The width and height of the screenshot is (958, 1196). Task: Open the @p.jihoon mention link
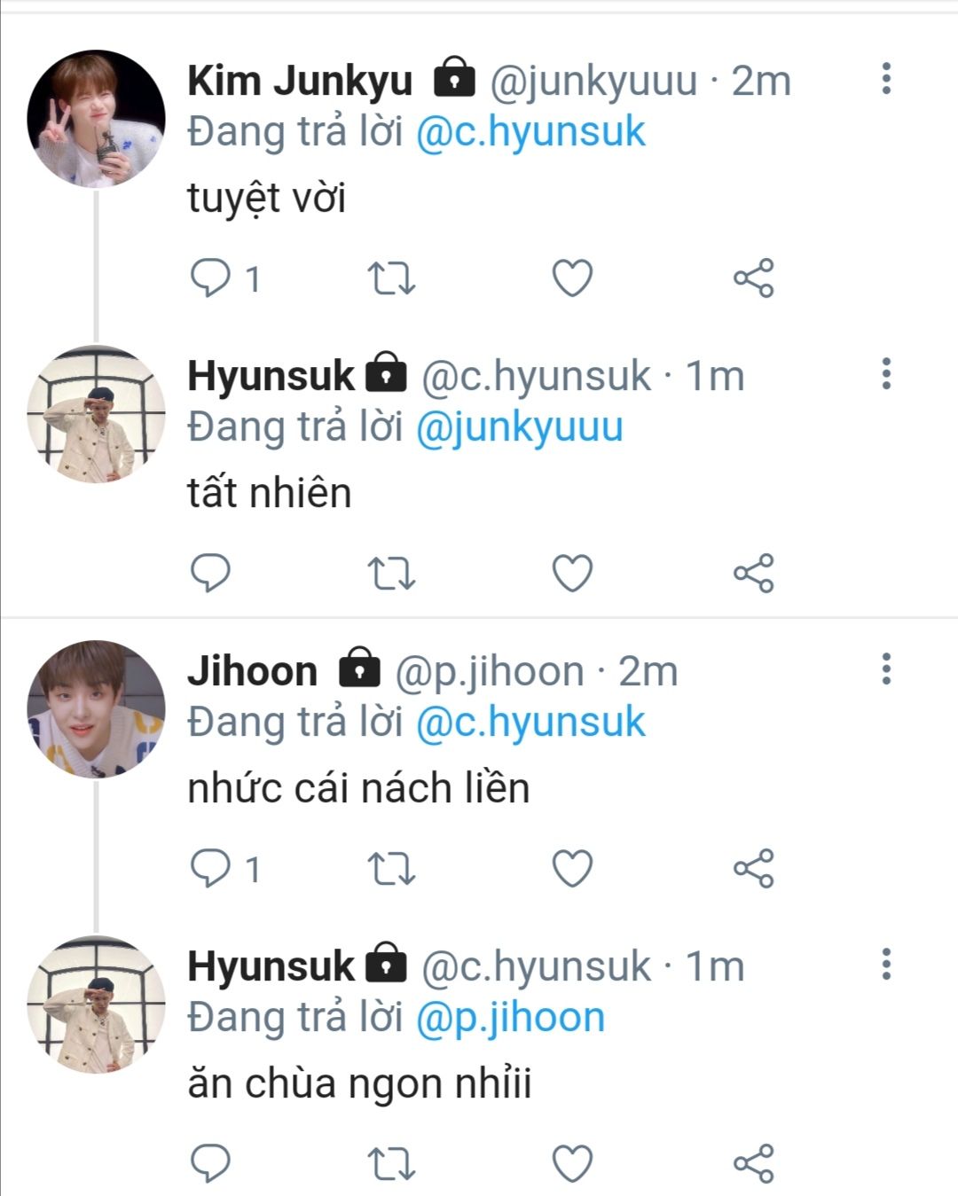coord(509,1018)
